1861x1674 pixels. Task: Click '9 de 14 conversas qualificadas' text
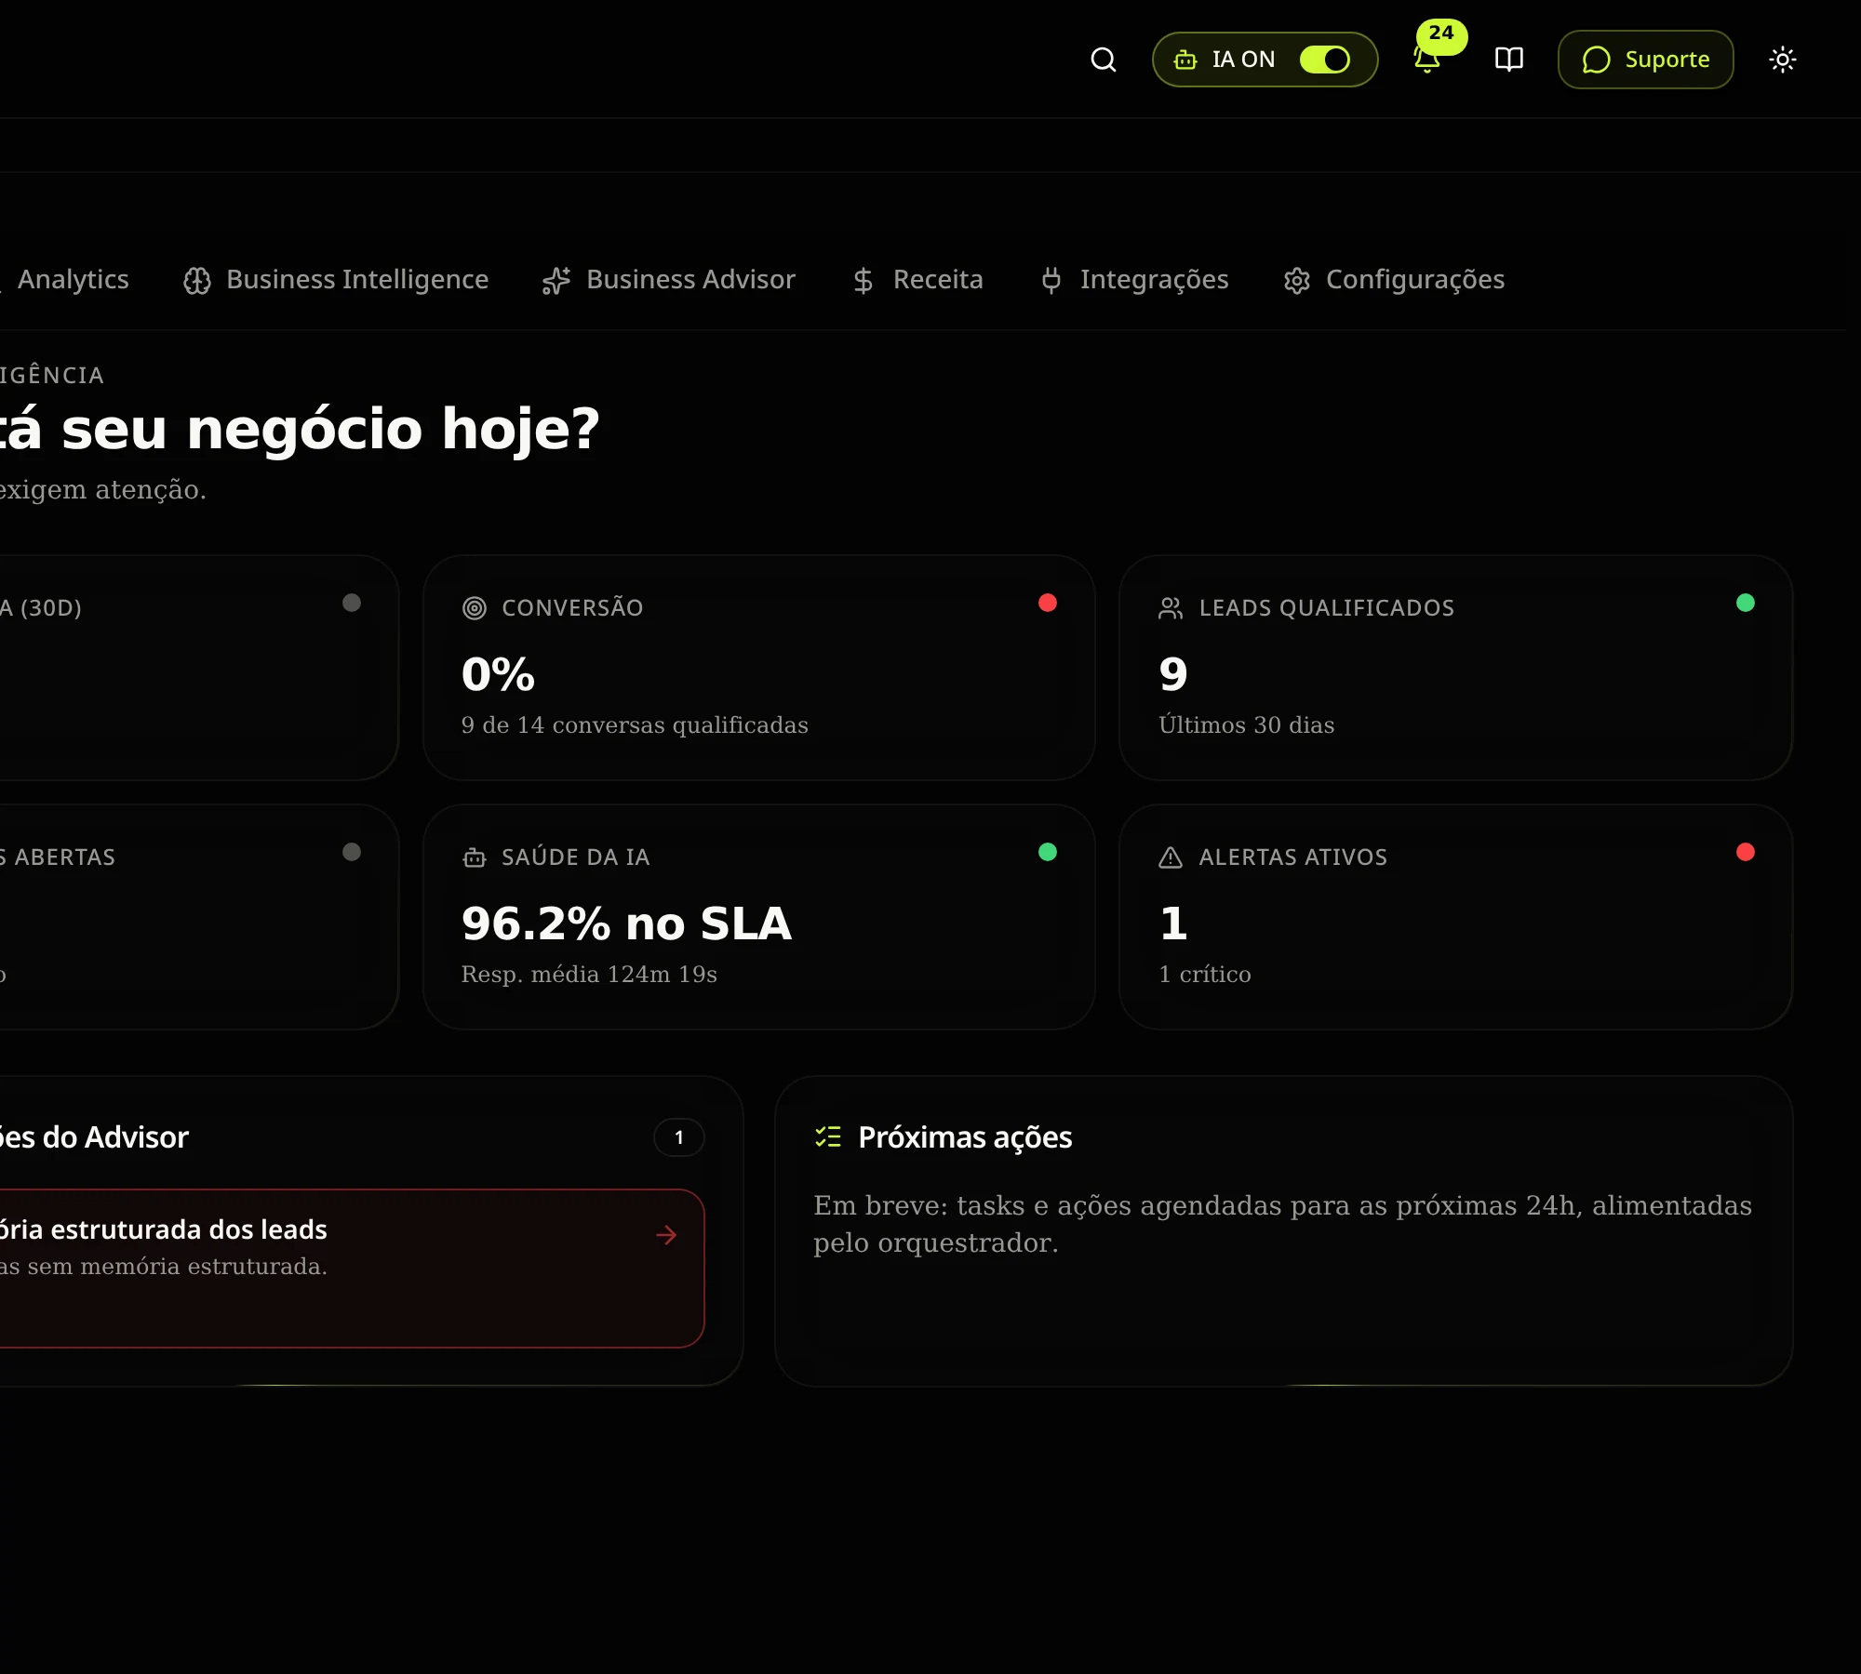[x=635, y=724]
